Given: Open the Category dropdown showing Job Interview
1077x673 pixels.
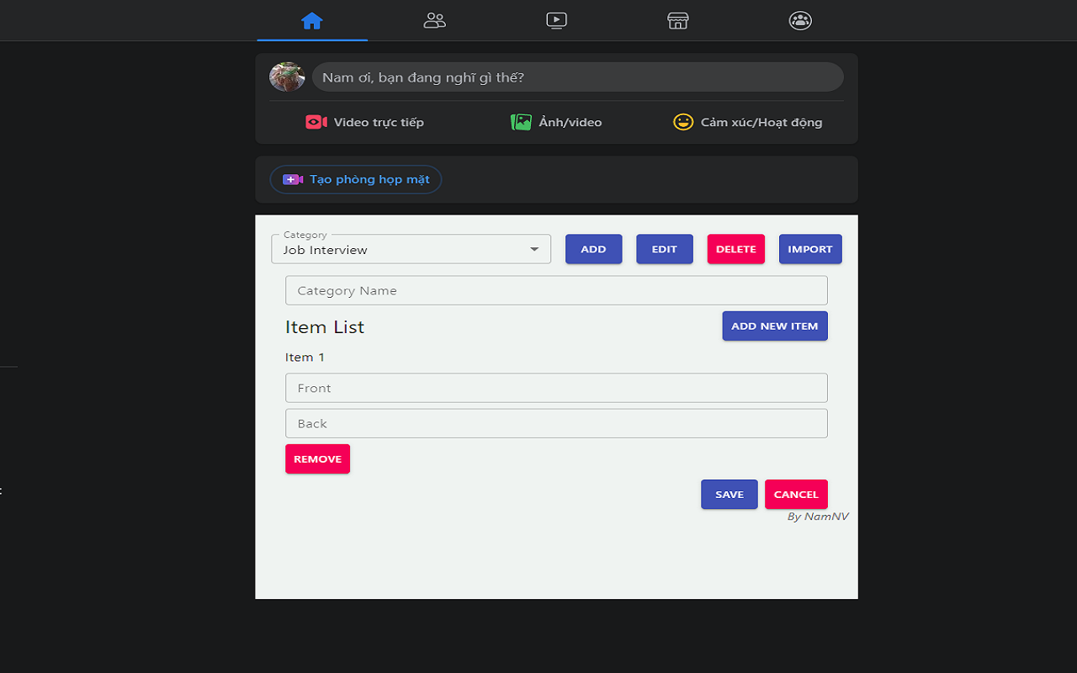Looking at the screenshot, I should (411, 249).
